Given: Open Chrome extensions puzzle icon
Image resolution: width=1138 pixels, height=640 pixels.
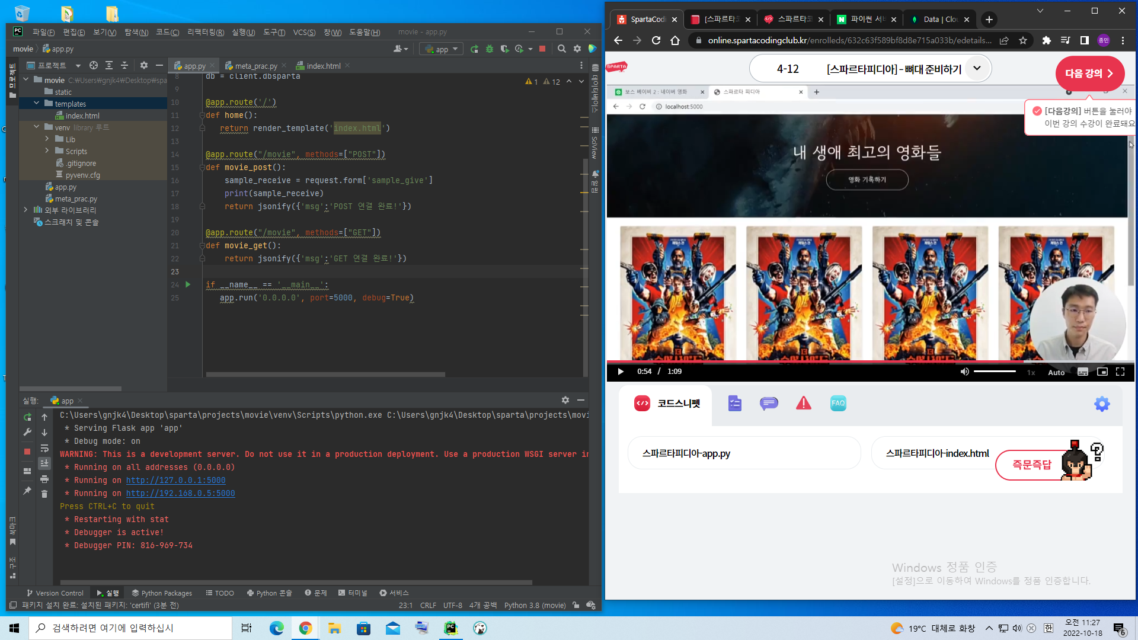Looking at the screenshot, I should point(1047,40).
